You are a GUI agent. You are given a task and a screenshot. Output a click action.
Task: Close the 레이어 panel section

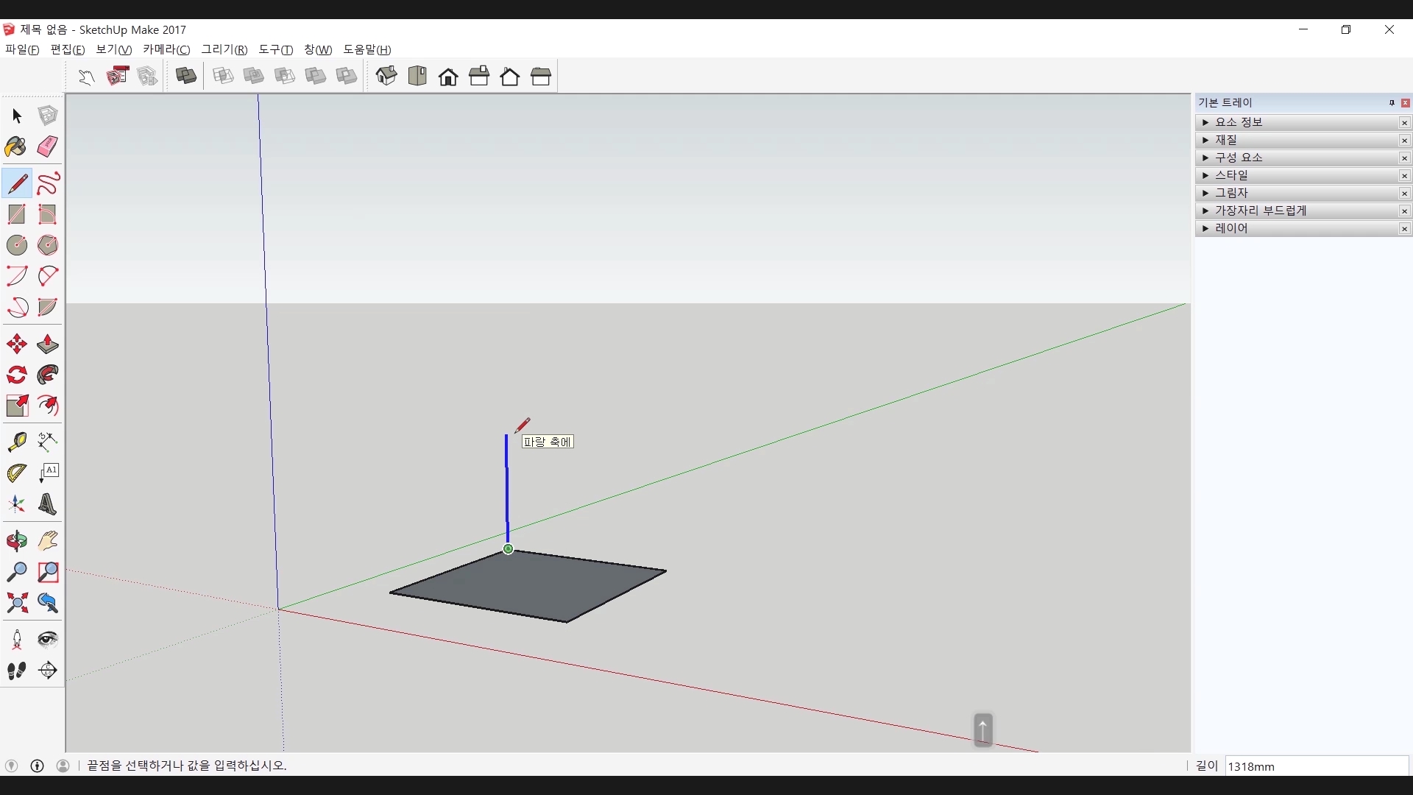point(1404,229)
